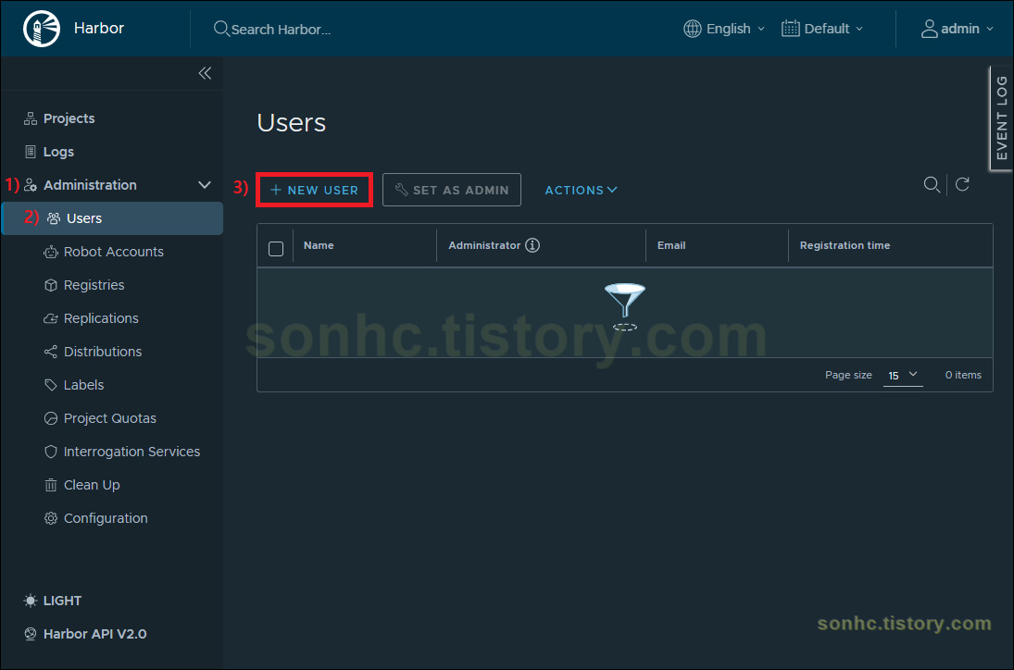The width and height of the screenshot is (1014, 670).
Task: Open the EVENT LOG side panel
Action: (1001, 118)
